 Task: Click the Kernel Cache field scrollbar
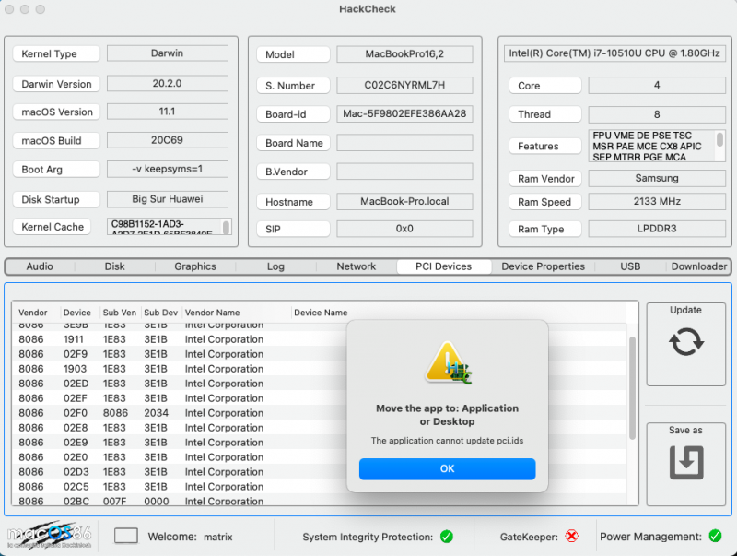(x=227, y=226)
